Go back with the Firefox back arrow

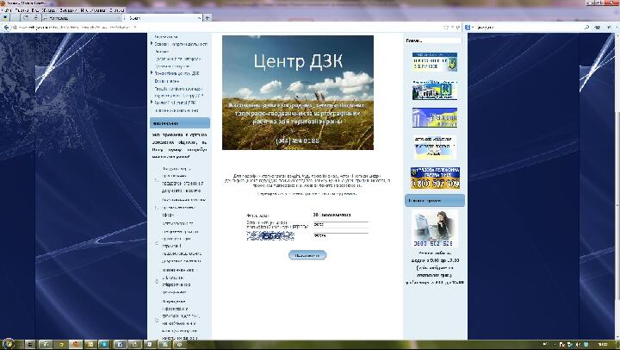(6, 28)
